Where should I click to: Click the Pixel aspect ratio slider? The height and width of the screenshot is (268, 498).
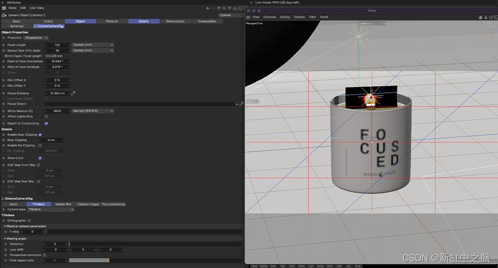coord(155,260)
